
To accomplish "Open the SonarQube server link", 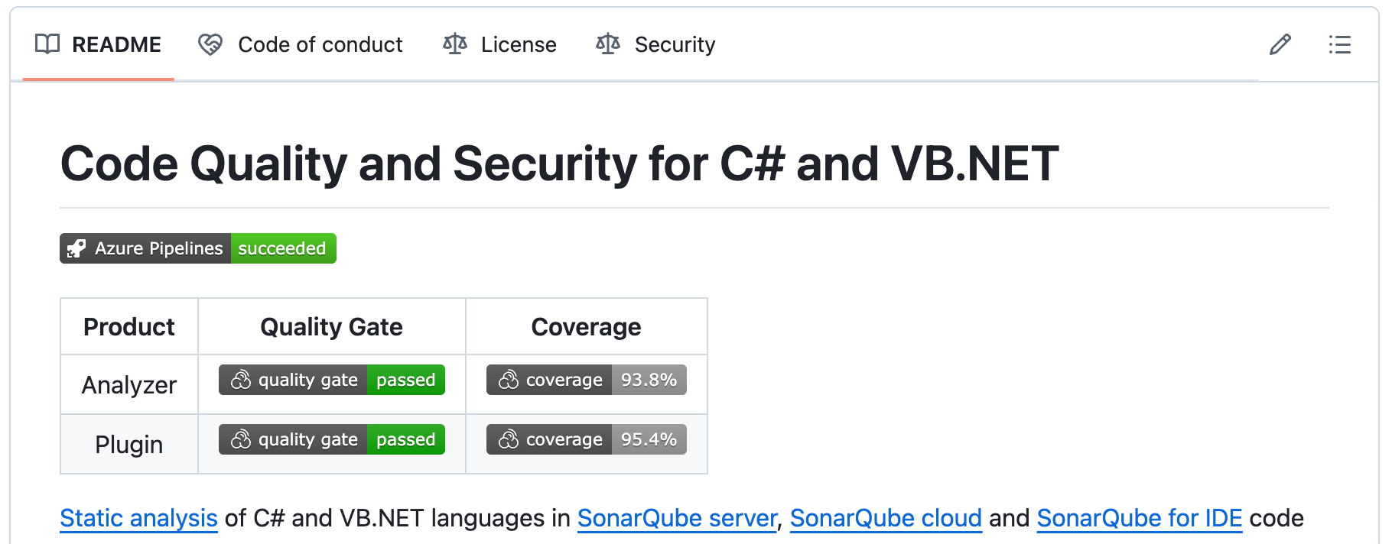I will [x=676, y=518].
